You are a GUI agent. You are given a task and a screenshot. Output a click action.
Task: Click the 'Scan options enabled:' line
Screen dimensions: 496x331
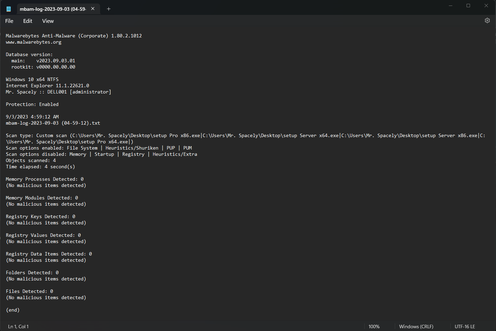(x=99, y=148)
